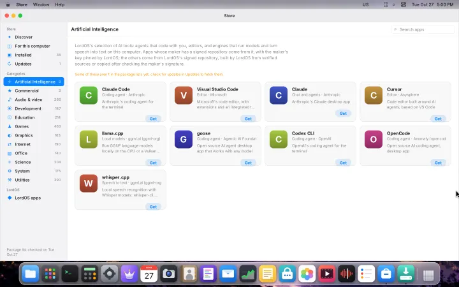Open the Mail envelope in dock
The width and height of the screenshot is (459, 287).
tap(228, 274)
